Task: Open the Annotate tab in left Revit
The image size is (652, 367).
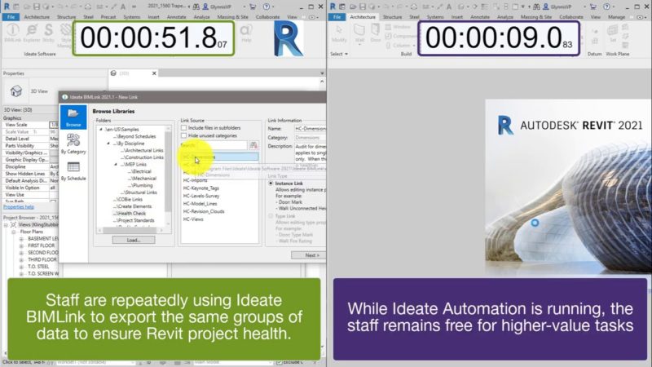Action: coord(176,17)
